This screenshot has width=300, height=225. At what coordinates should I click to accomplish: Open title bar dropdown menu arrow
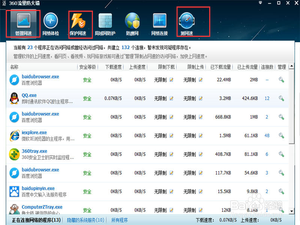[260, 3]
